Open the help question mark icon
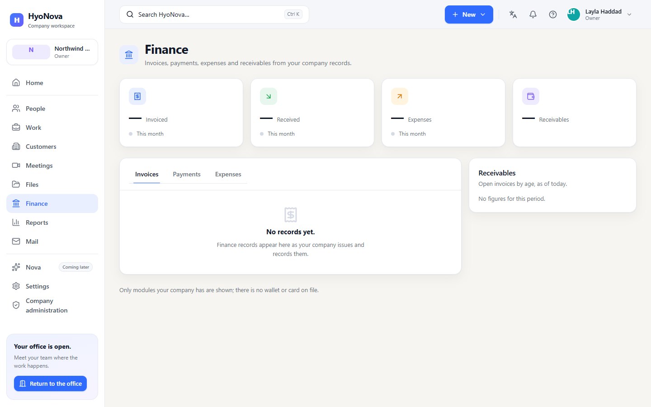This screenshot has width=651, height=407. (553, 14)
